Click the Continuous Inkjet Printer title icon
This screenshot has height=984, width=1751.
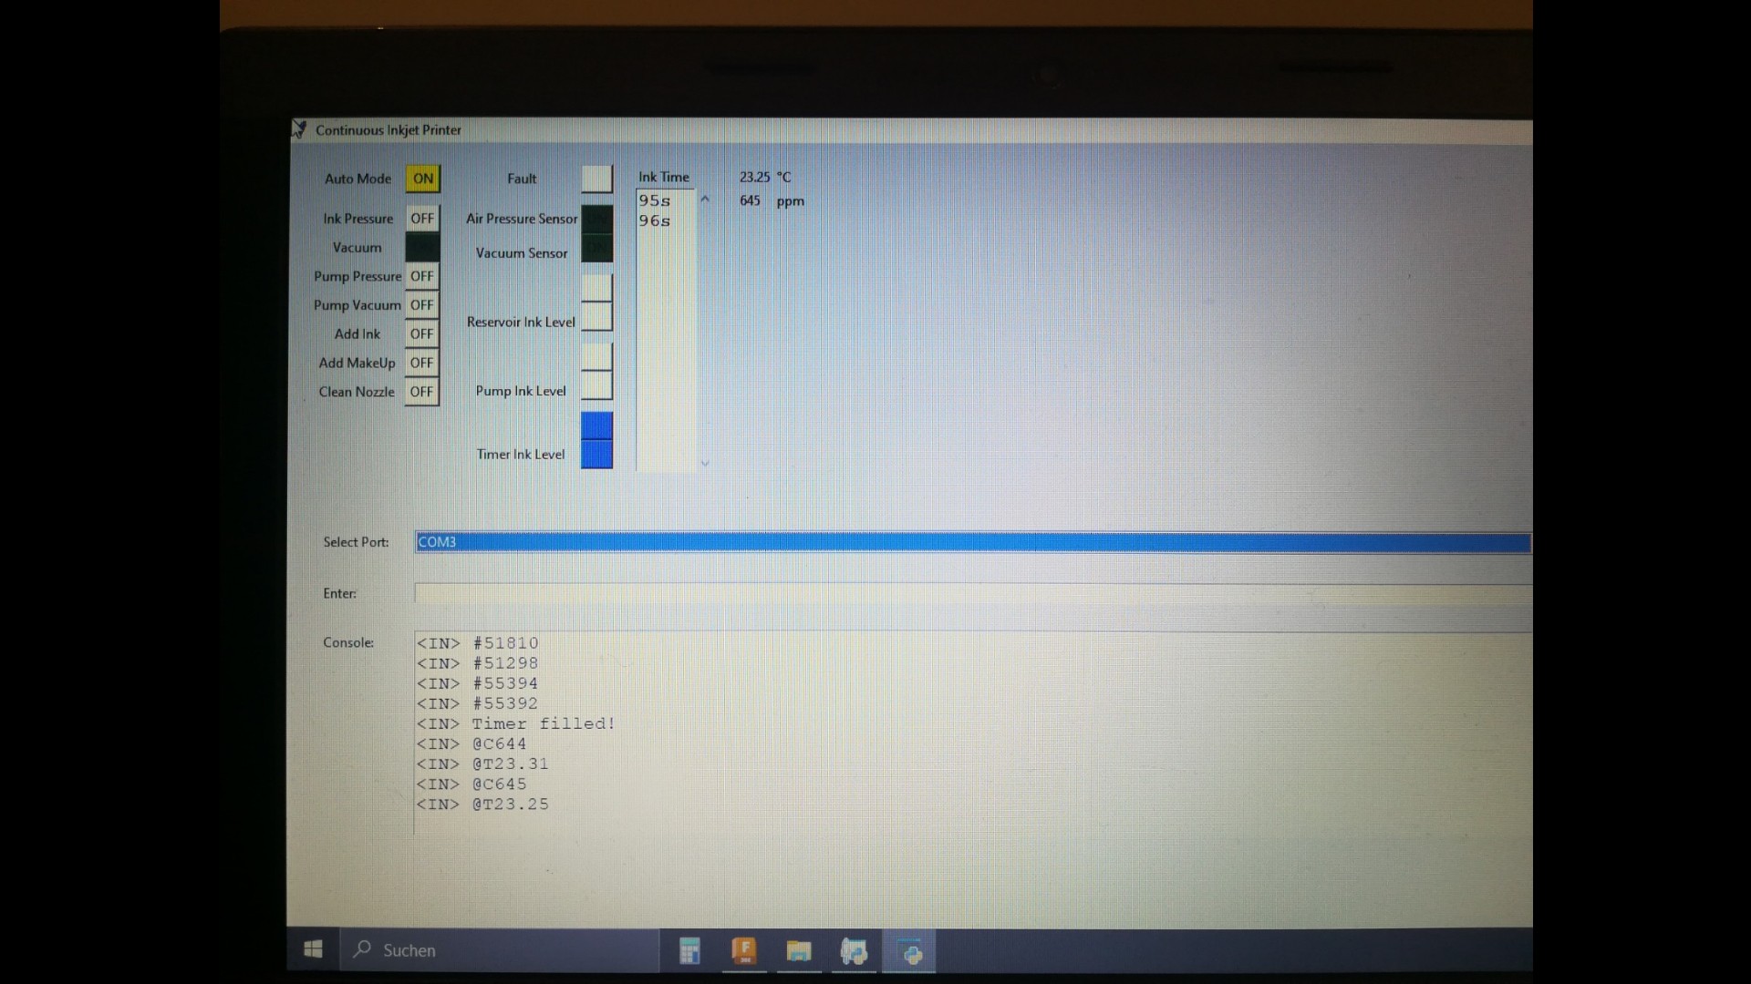pos(299,129)
